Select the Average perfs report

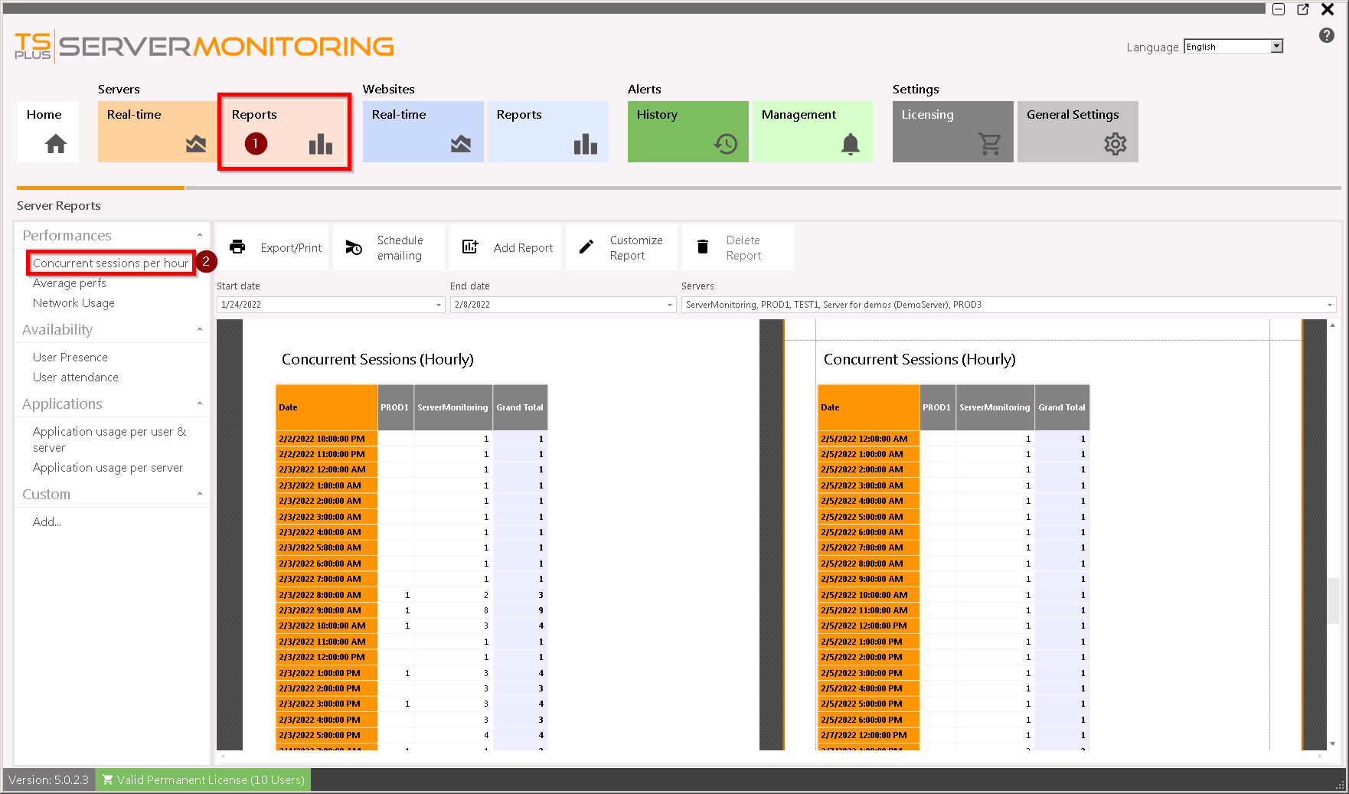coord(69,283)
